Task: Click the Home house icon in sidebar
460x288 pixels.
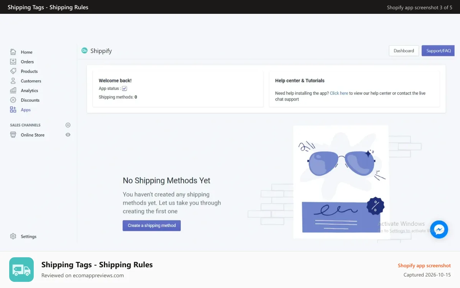Action: pyautogui.click(x=13, y=52)
